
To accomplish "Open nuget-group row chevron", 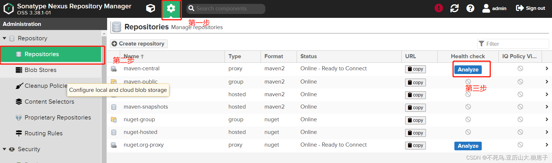I will (547, 120).
